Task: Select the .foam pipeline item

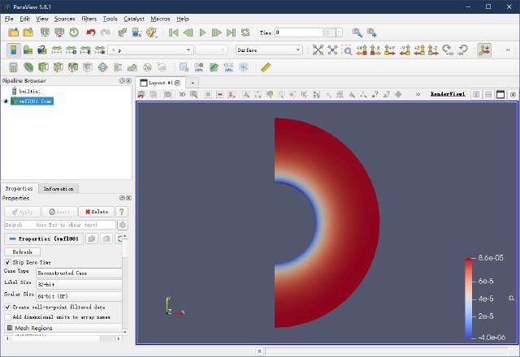Action: coord(32,101)
